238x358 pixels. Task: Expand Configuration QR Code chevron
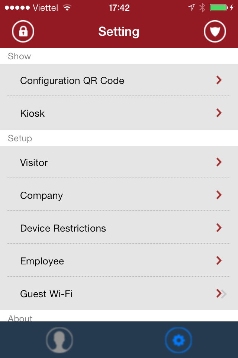click(x=219, y=80)
